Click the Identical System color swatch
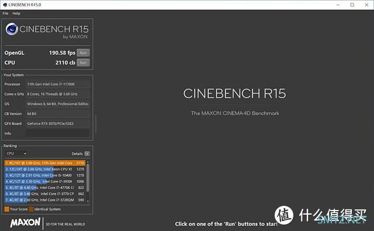Image resolution: width=374 pixels, height=231 pixels. [x=31, y=209]
